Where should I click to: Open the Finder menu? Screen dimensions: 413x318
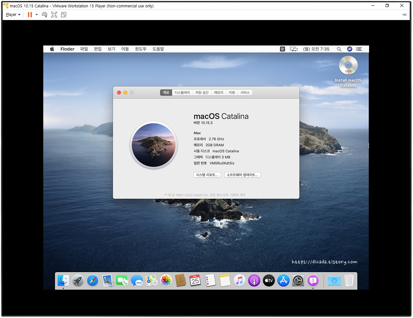coord(67,49)
